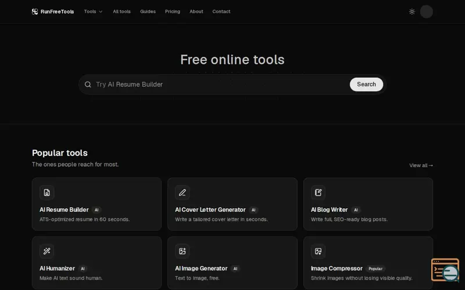The image size is (465, 290).
Task: Open the AI Blog Writer title
Action: click(x=329, y=209)
